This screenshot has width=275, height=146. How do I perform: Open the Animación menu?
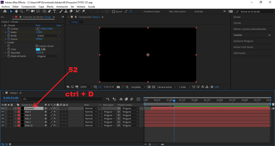pos(63,7)
